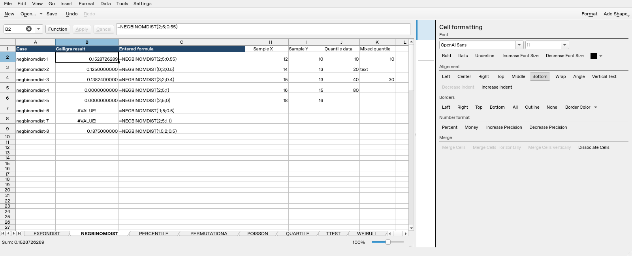Screen dimensions: 632x256
Task: Toggle Wrap text option
Action: point(561,76)
